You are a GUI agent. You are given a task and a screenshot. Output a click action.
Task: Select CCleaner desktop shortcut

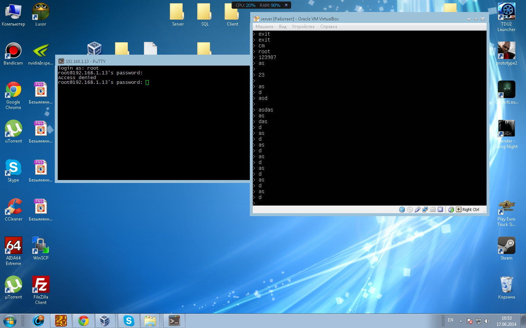[14, 210]
